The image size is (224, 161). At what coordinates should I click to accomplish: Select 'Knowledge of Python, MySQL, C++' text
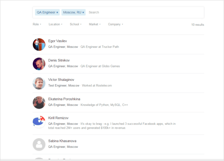tap(104, 105)
